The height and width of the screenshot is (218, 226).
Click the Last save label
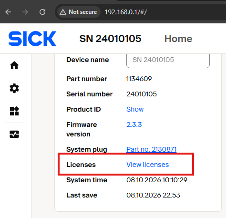click(82, 195)
